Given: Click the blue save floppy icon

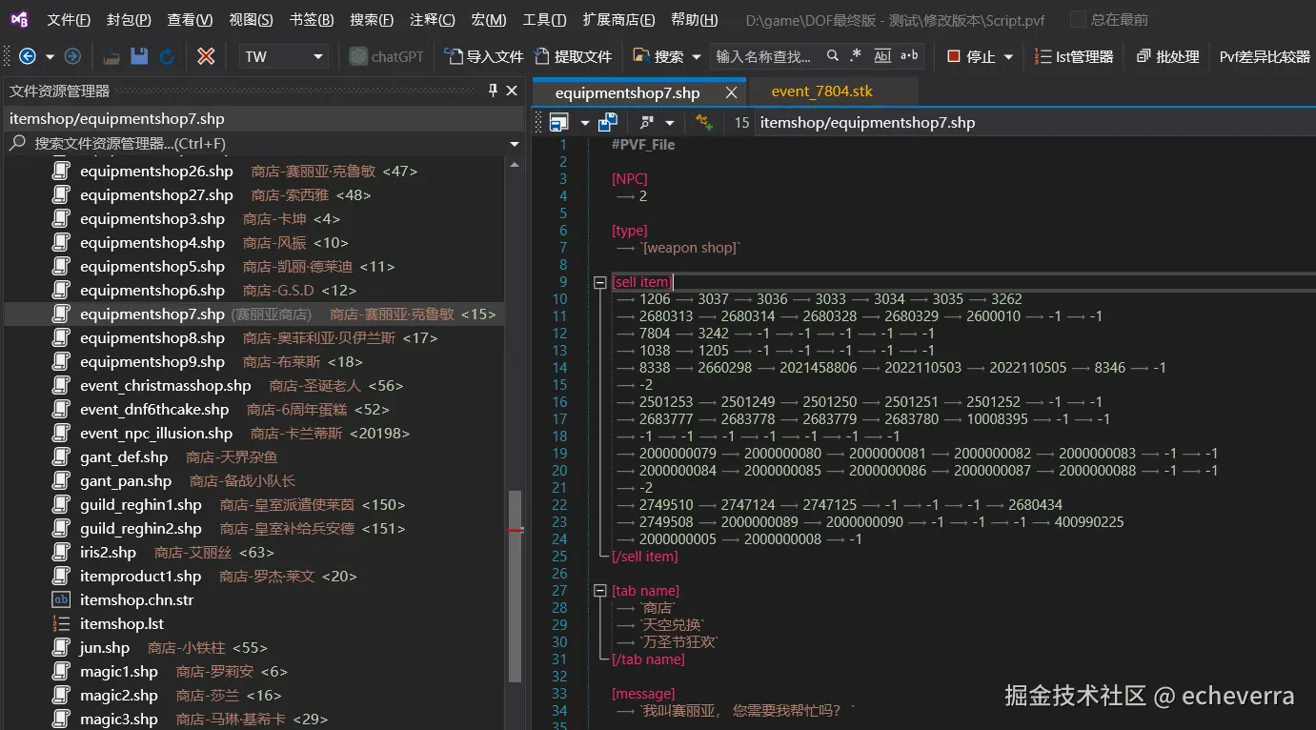Looking at the screenshot, I should (139, 56).
